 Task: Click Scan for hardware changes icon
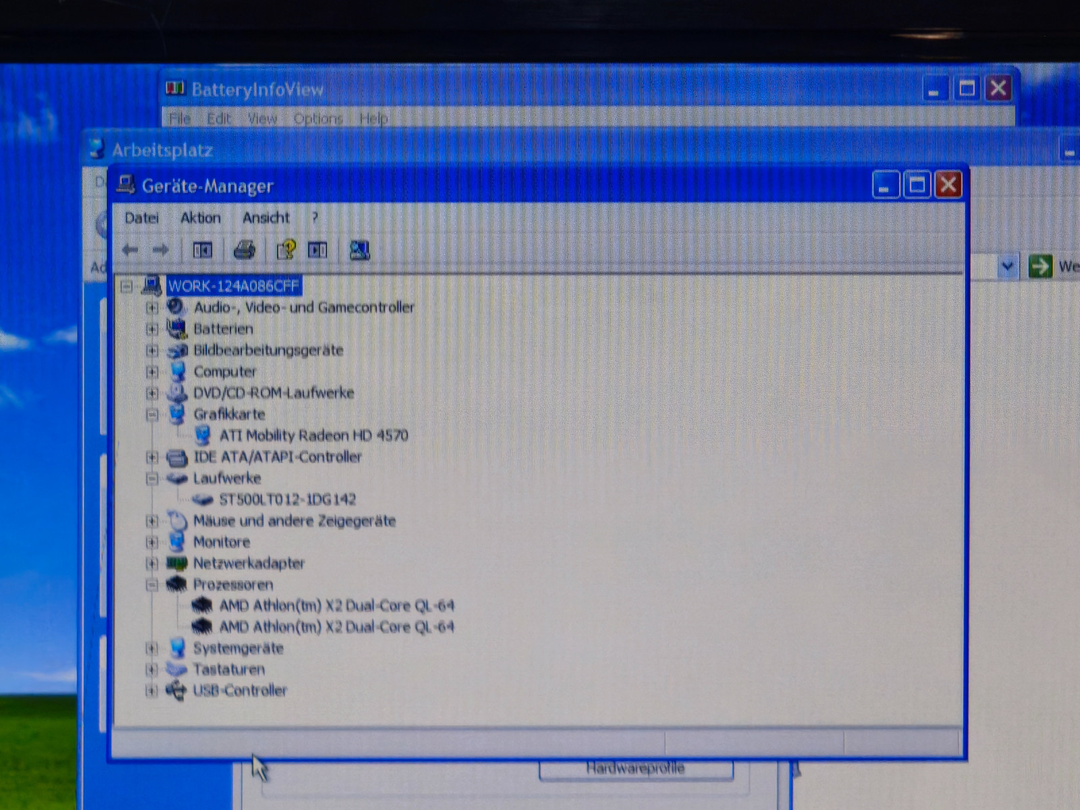(360, 250)
